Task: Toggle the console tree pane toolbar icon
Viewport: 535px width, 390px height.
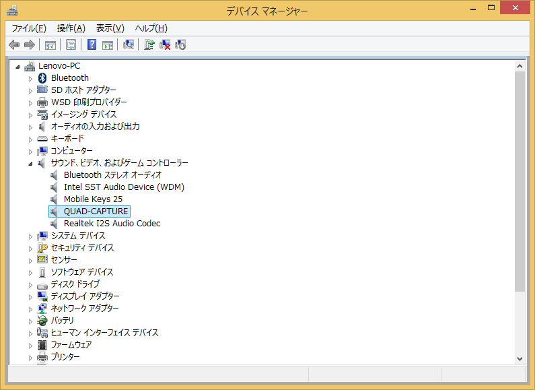Action: 50,44
